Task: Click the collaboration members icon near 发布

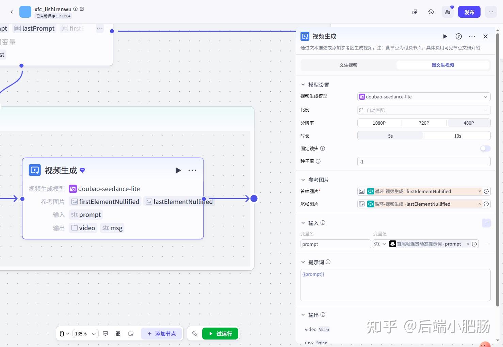Action: pos(447,12)
